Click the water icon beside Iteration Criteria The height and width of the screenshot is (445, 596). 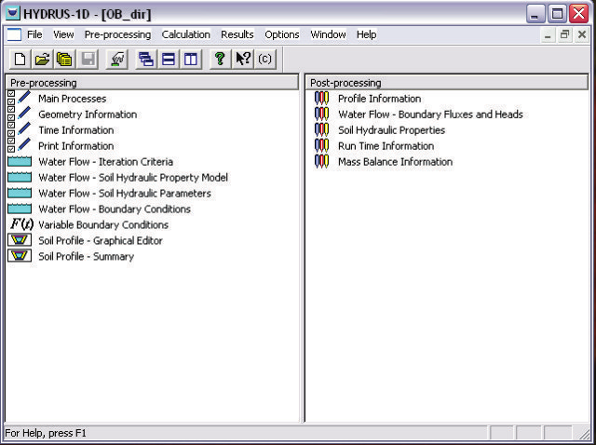click(20, 161)
